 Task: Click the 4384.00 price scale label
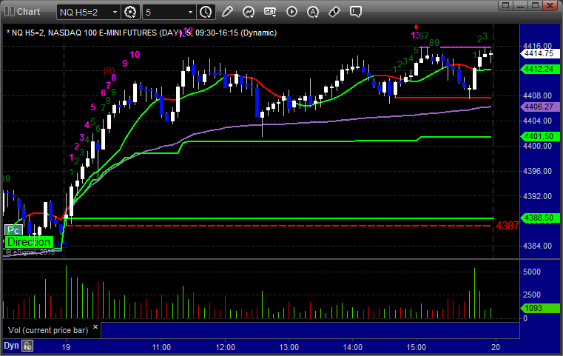coord(538,246)
